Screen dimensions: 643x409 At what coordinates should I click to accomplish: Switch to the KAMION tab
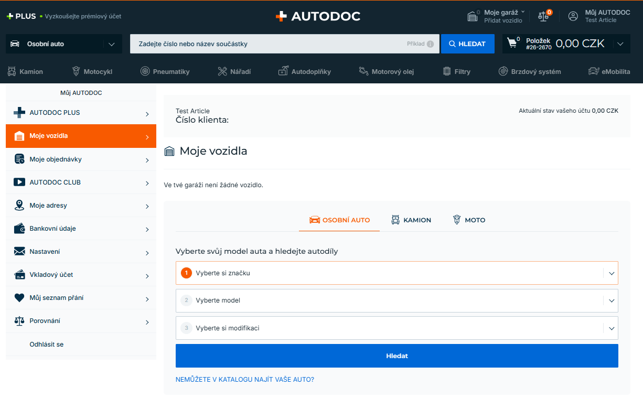pyautogui.click(x=411, y=220)
